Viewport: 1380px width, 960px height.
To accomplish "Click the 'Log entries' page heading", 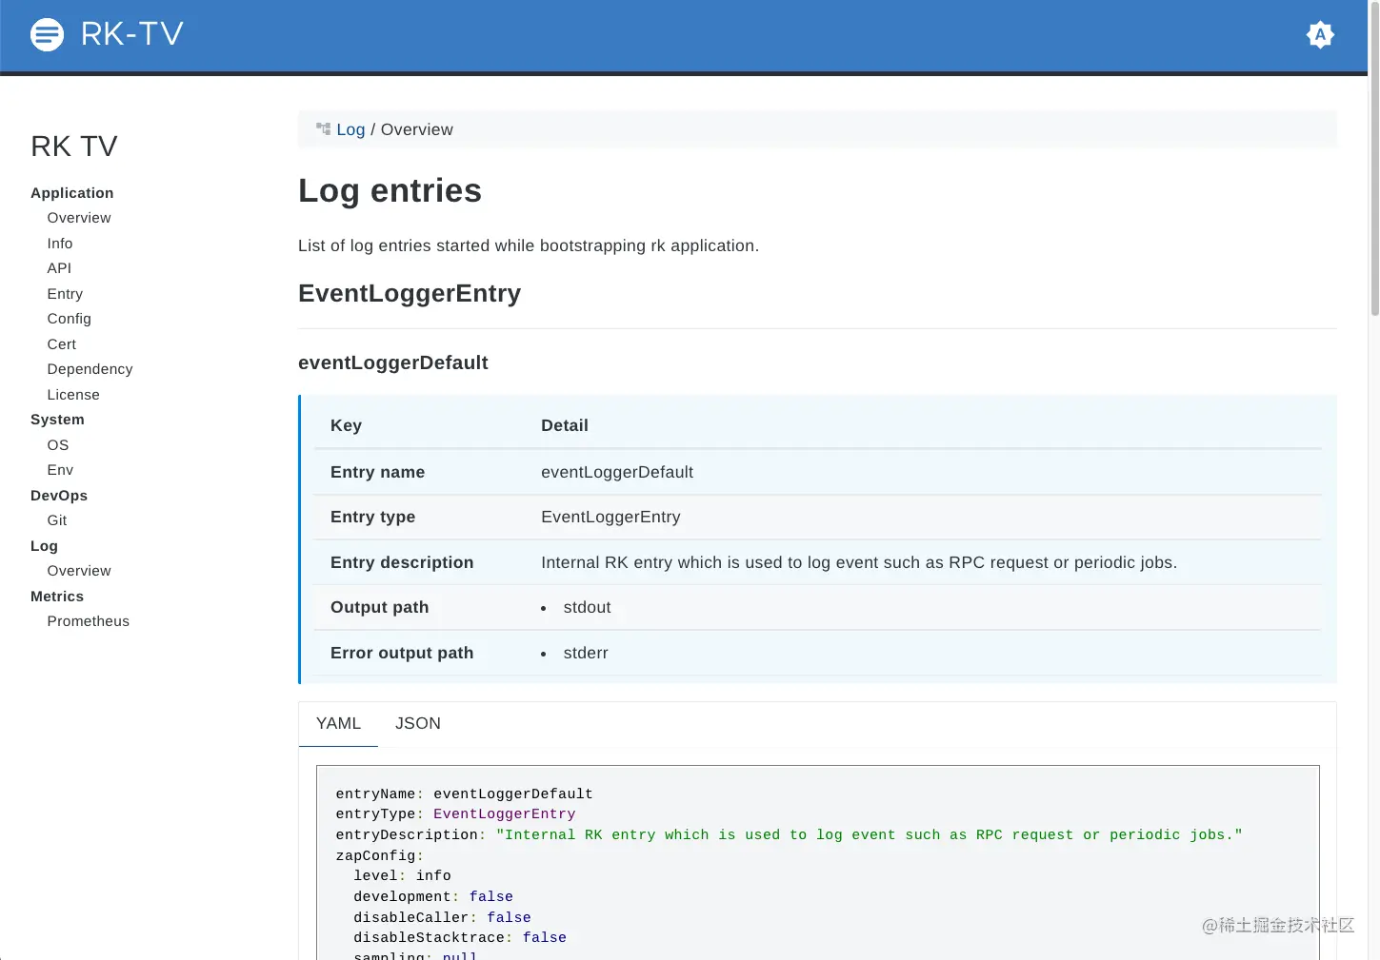I will (x=390, y=191).
